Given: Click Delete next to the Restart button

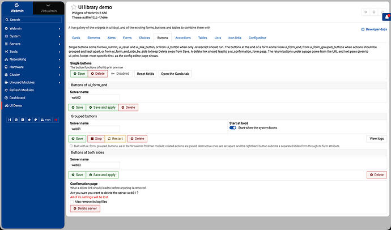Looking at the screenshot, I should (x=137, y=139).
